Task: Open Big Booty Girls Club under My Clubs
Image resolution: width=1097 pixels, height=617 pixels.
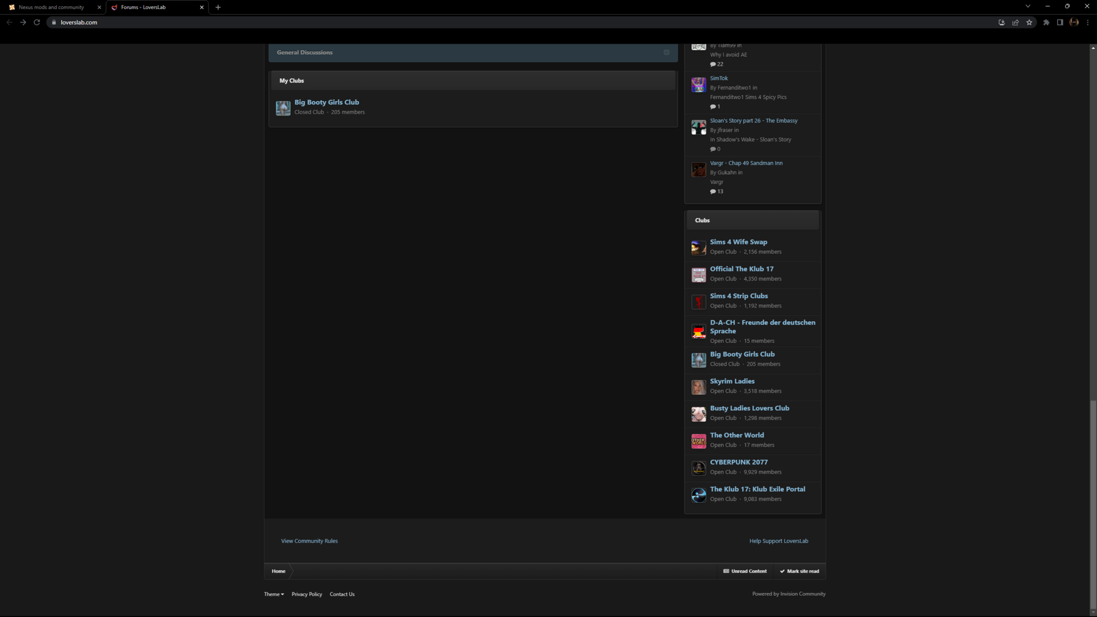Action: click(327, 102)
